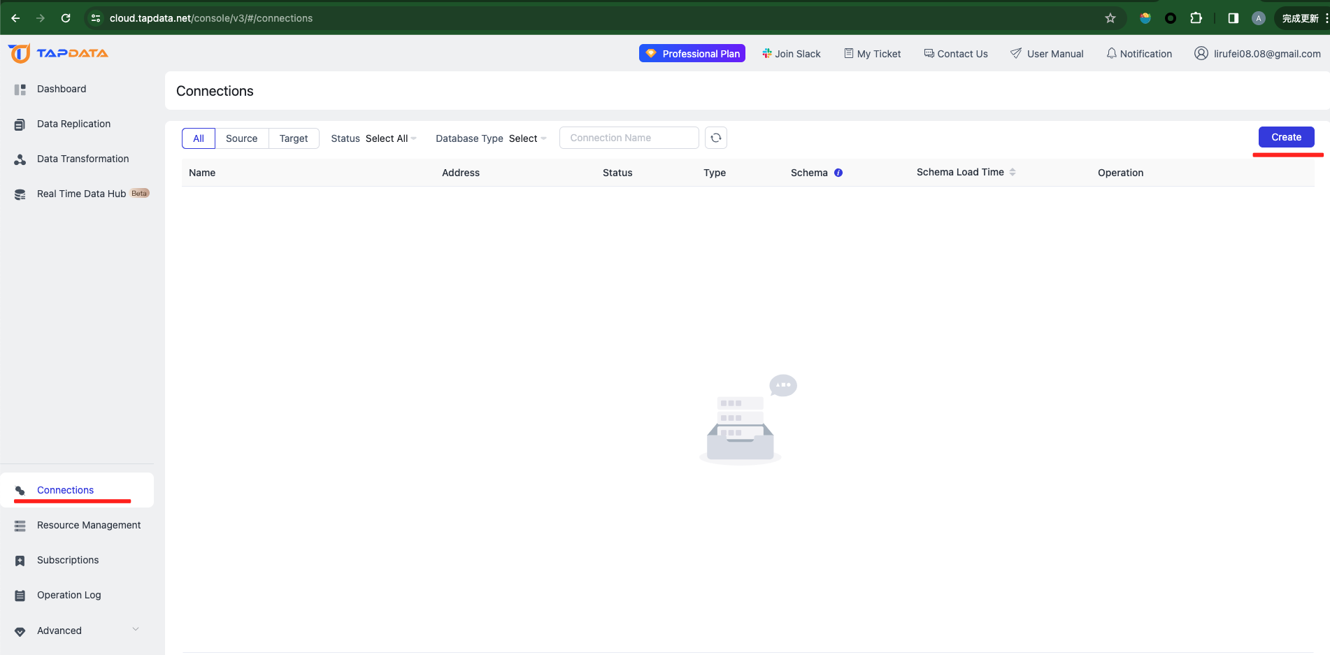Click the User Manual paper plane icon
This screenshot has width=1330, height=655.
[1016, 53]
